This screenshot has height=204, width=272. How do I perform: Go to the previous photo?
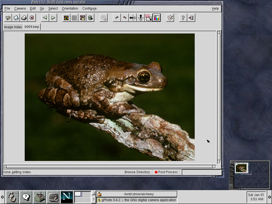45,18
